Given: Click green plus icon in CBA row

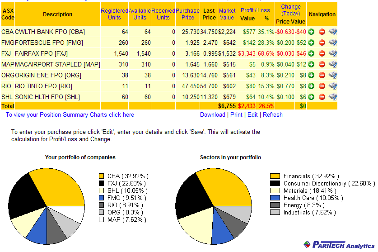Looking at the screenshot, I should click(x=311, y=32).
